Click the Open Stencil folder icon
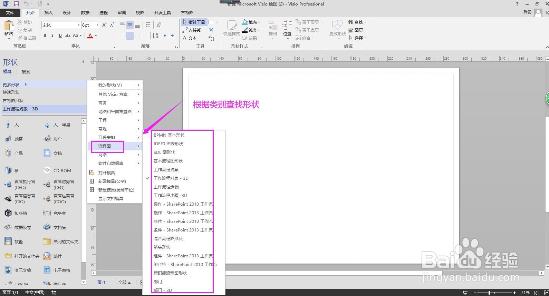 point(91,172)
